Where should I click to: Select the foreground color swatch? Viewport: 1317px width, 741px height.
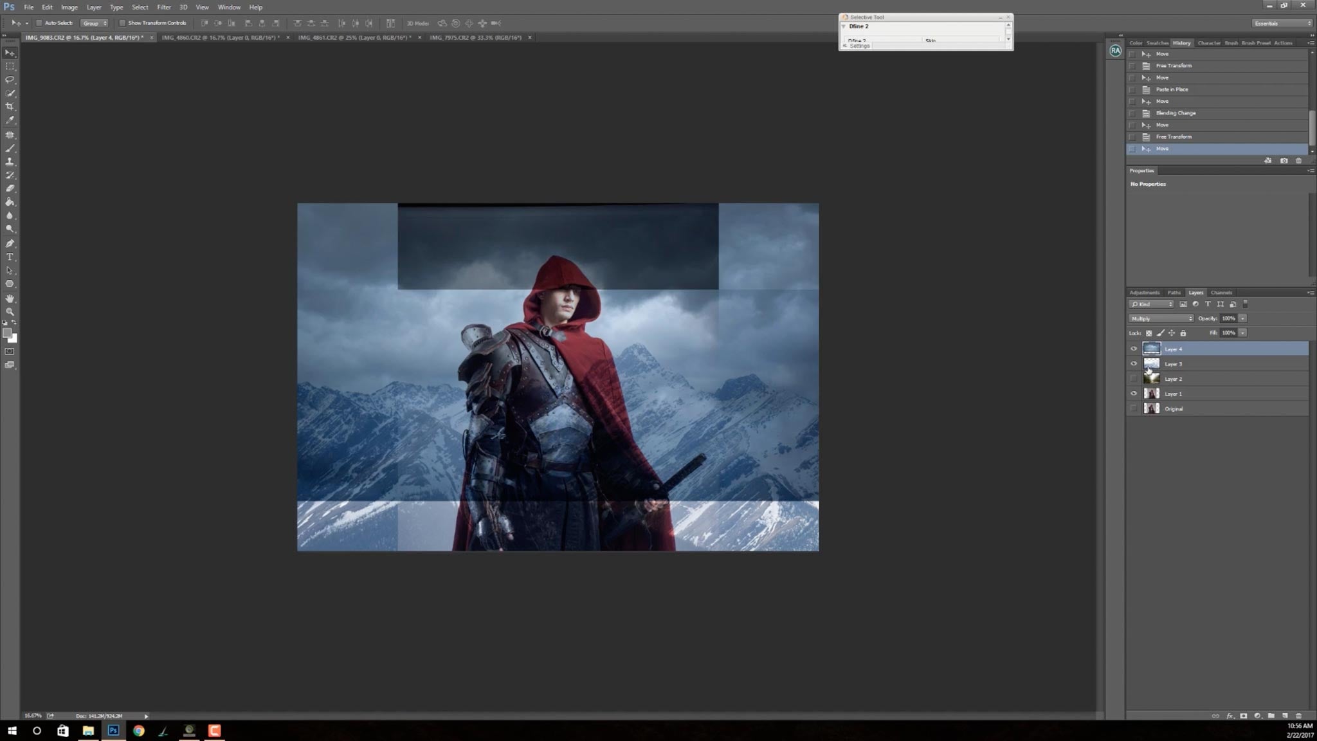[8, 331]
